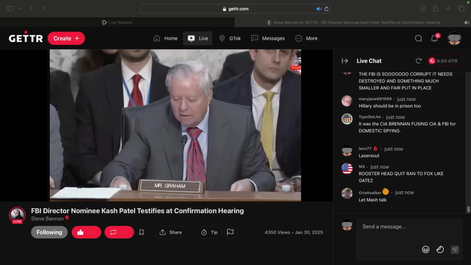Open the GTok menu item

[x=230, y=38]
